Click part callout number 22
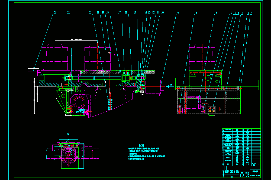 pyautogui.click(x=69, y=12)
